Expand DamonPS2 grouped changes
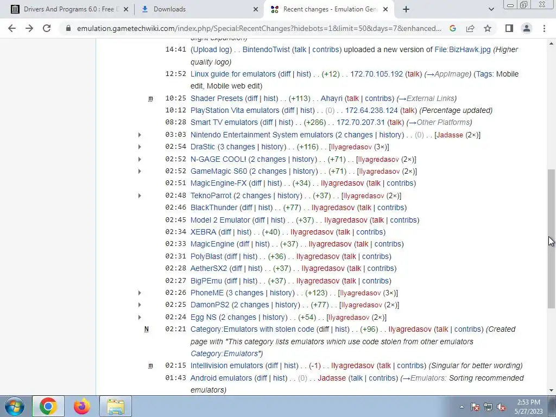The image size is (556, 417). (140, 305)
